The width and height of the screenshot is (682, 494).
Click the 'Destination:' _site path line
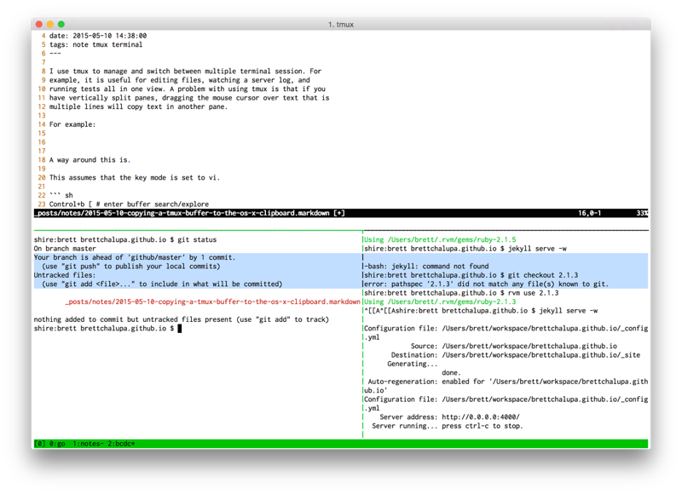[516, 355]
